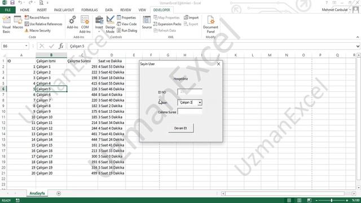Image resolution: width=361 pixels, height=203 pixels.
Task: Collapse the ribbon
Action: coord(358,37)
